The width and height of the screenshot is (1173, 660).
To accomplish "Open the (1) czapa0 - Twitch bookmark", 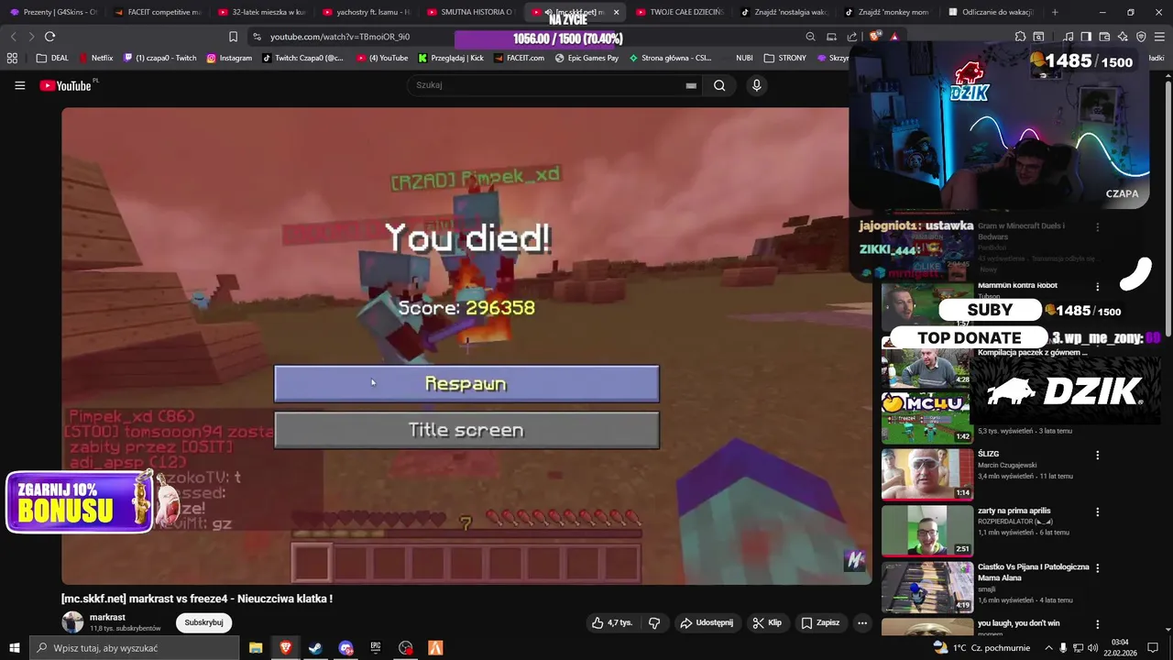I will tap(159, 58).
